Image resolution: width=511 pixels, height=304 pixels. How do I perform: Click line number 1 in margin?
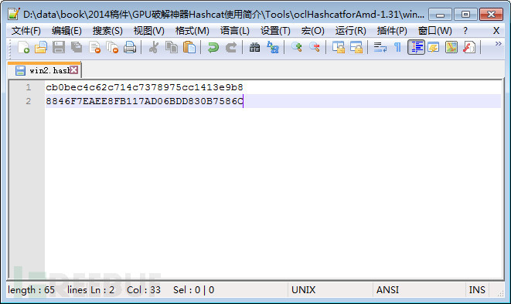(x=29, y=87)
